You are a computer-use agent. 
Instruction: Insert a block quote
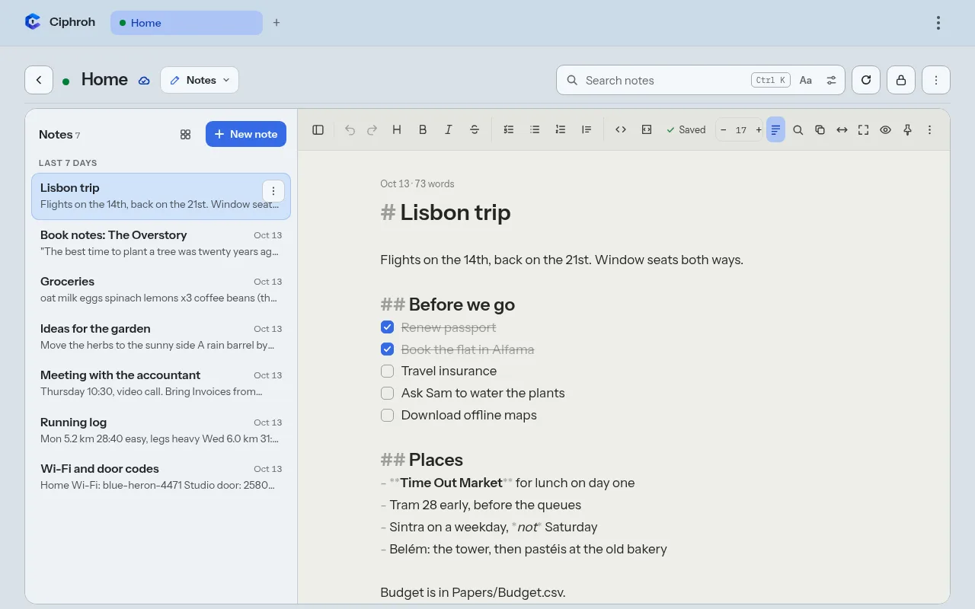tap(587, 130)
